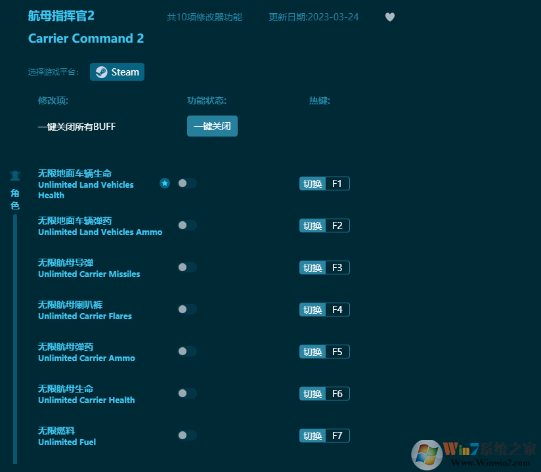Activate Unlimited Carrier Missiles via F3 button

pos(324,267)
